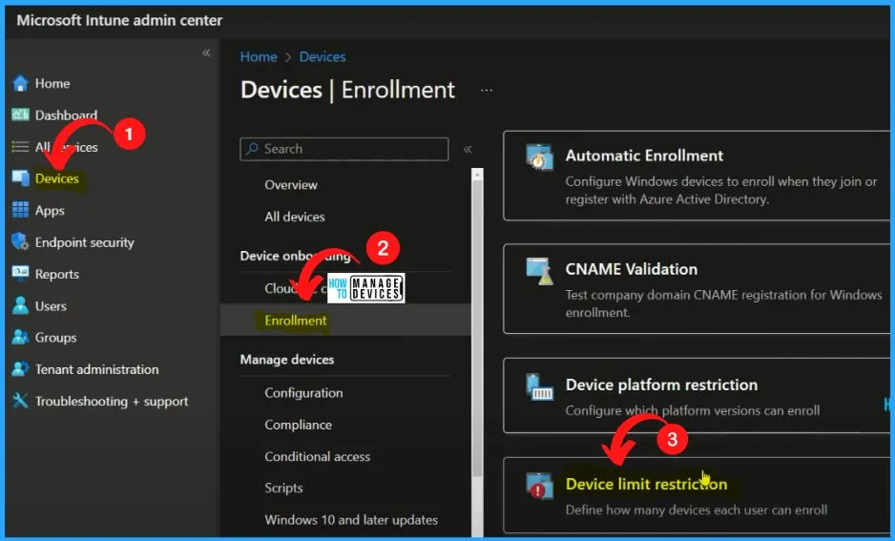Click the magnifier icon in search box
This screenshot has width=895, height=541.
click(x=252, y=149)
